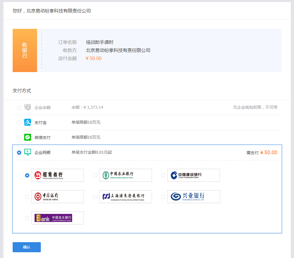Choose the 企业网银 payment radio button

coord(19,152)
